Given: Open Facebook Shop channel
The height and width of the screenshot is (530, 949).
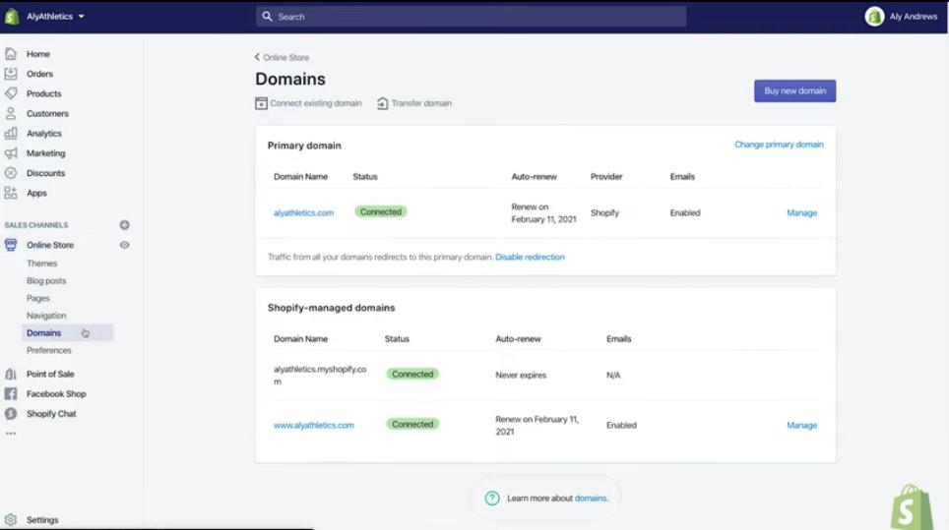Looking at the screenshot, I should (x=56, y=394).
